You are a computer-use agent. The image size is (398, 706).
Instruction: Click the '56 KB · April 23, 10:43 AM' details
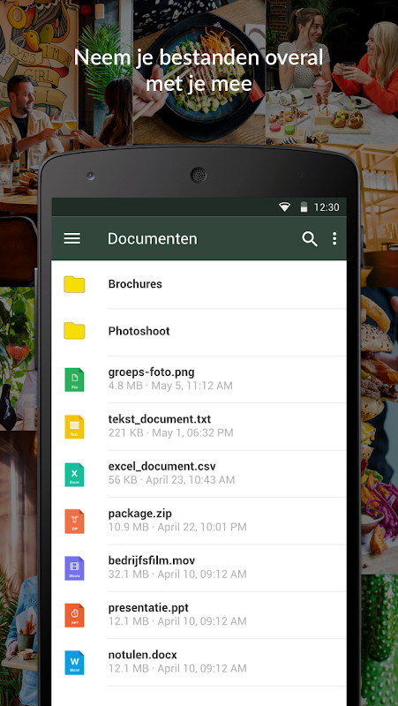171,480
